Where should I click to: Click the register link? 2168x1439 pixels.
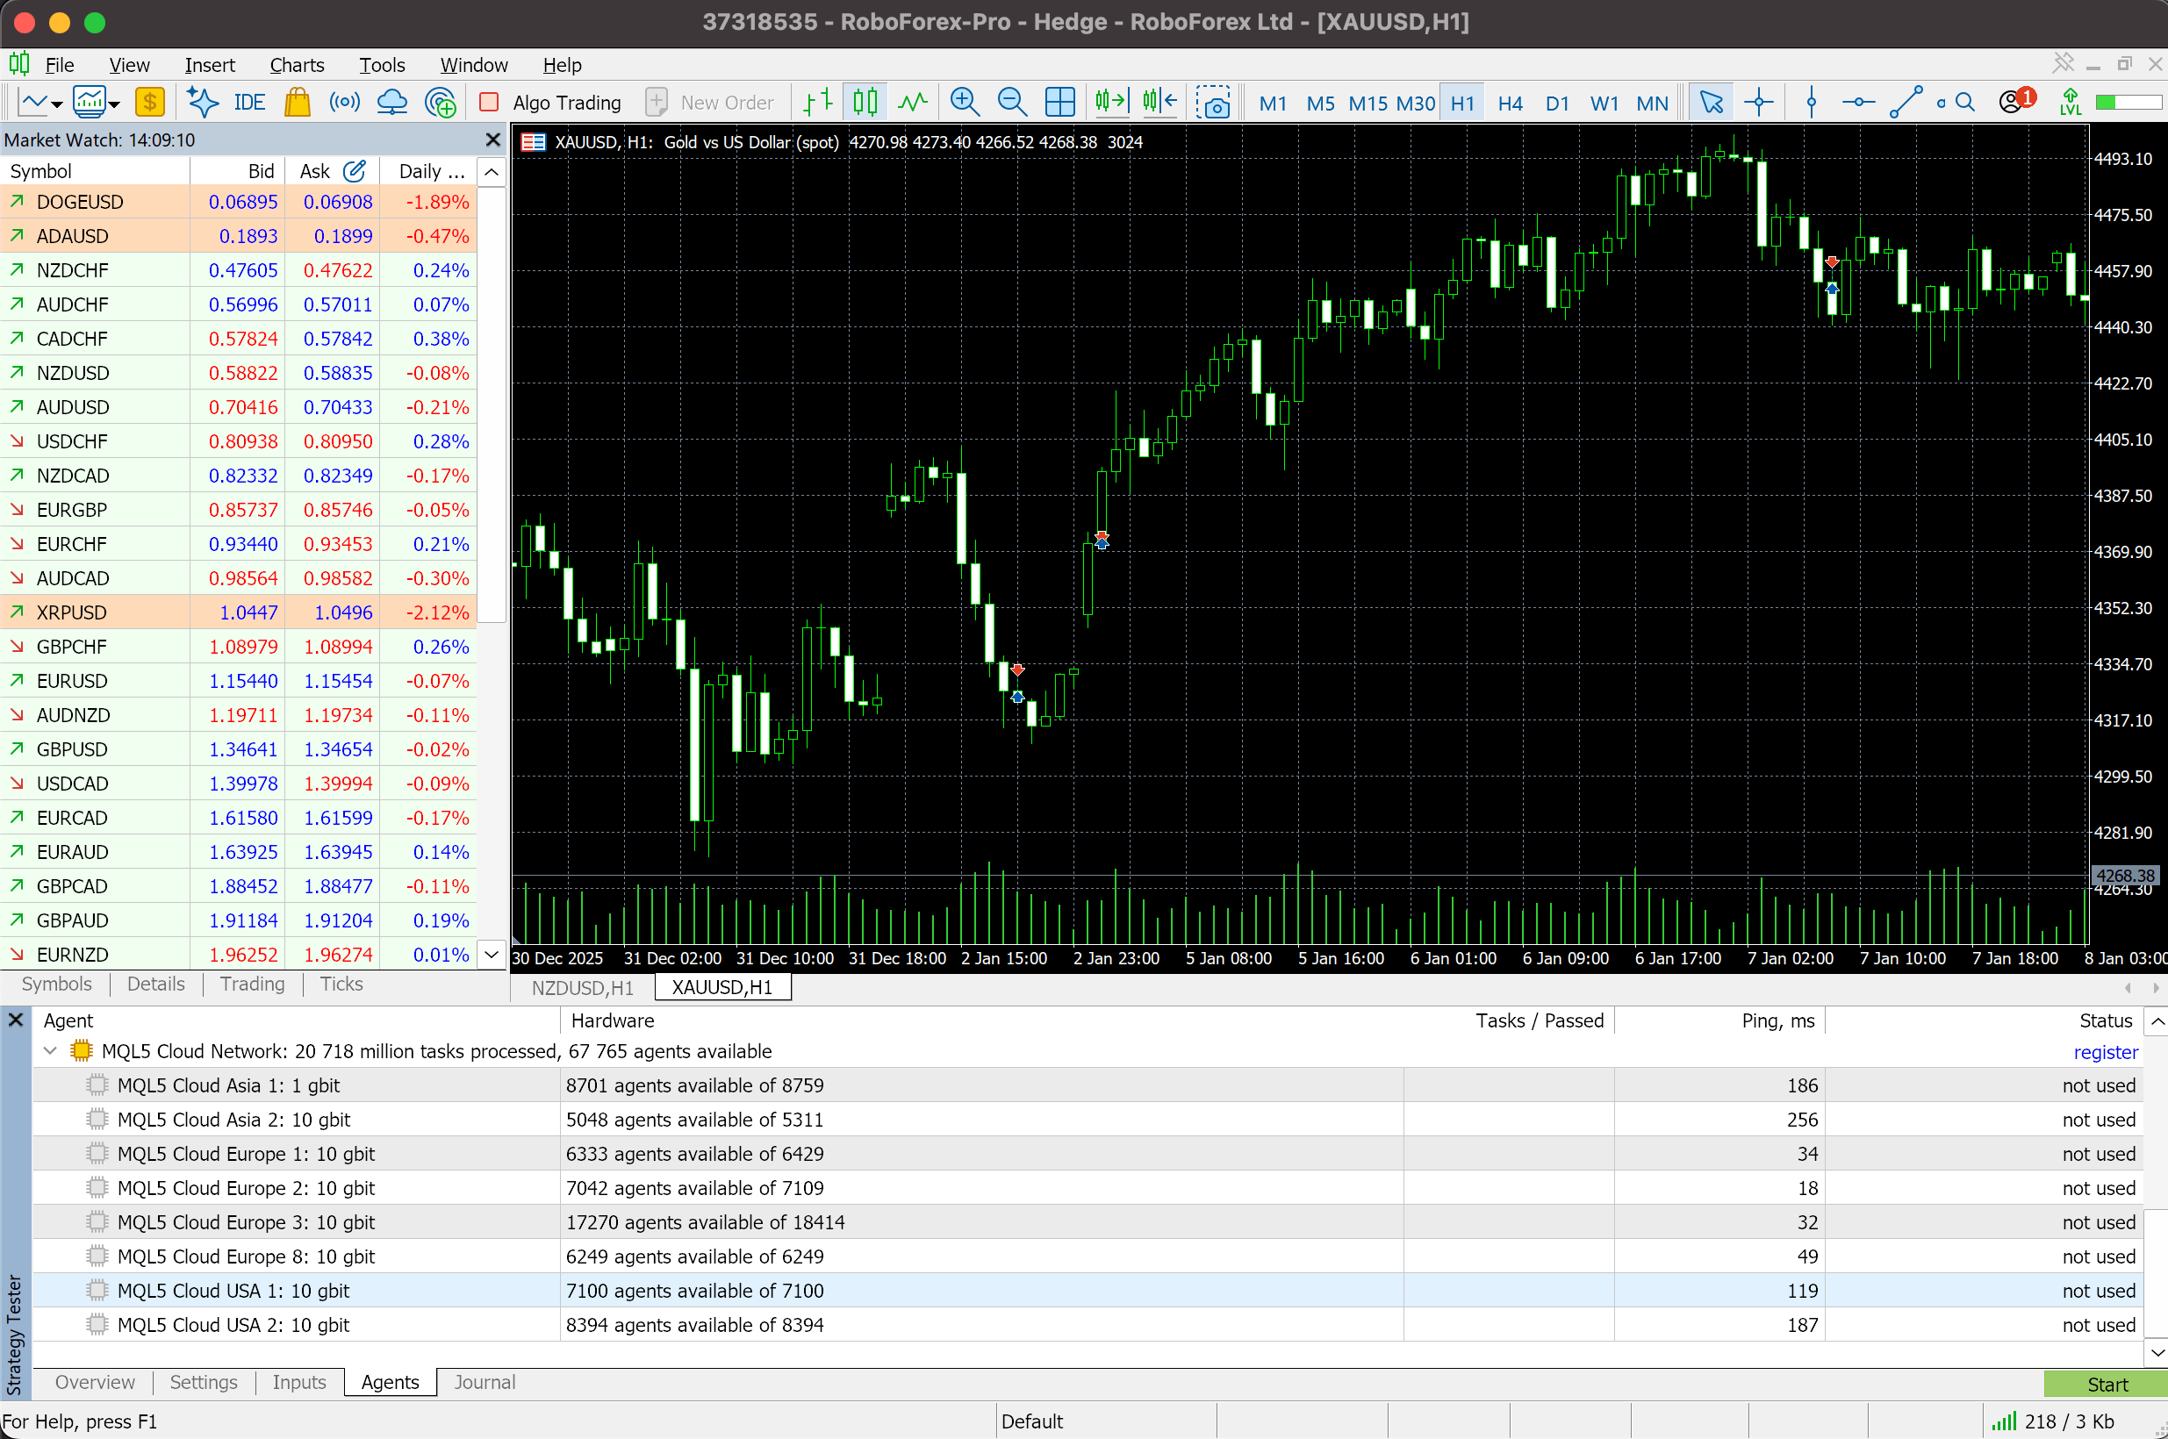(x=2106, y=1052)
